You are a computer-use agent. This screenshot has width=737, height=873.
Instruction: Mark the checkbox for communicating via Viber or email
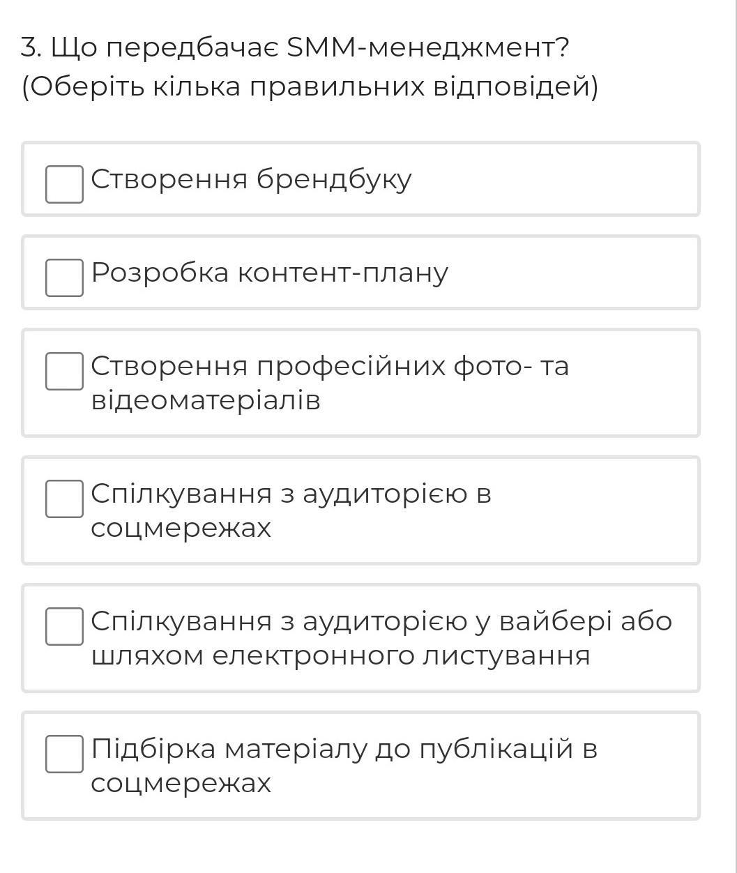(x=64, y=626)
